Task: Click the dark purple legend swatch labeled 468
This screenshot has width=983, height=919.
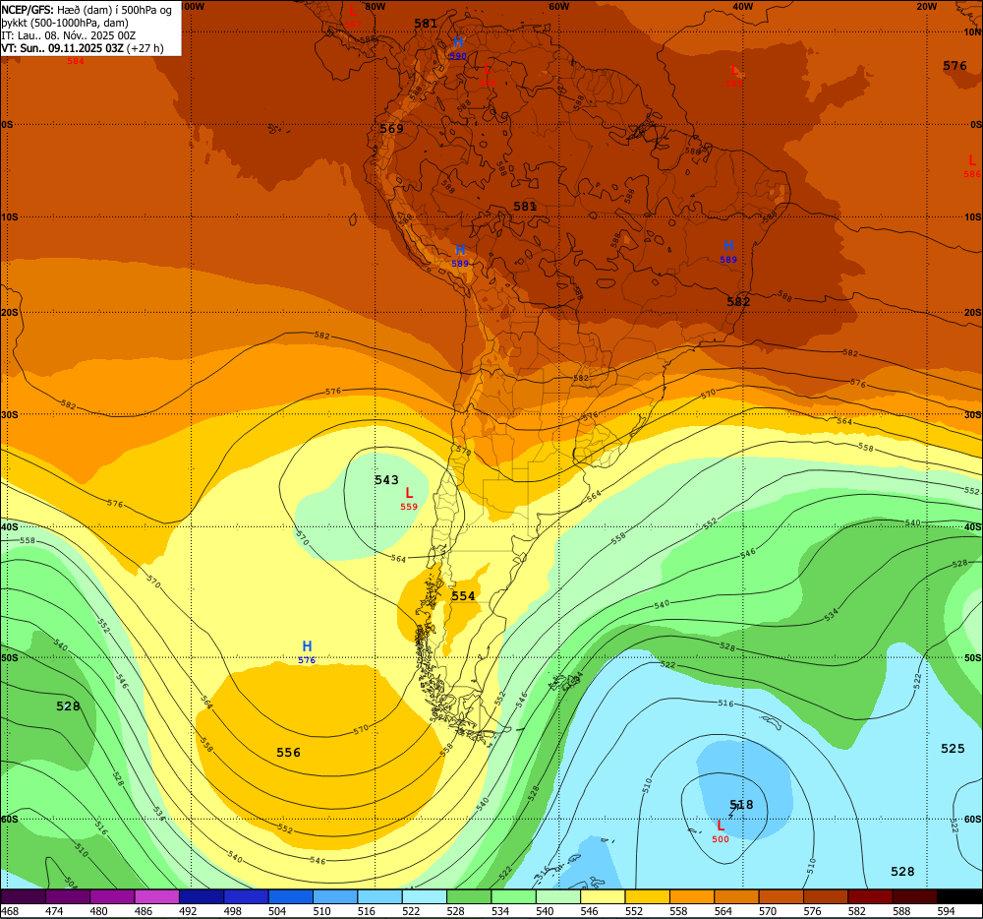Action: [x=24, y=896]
